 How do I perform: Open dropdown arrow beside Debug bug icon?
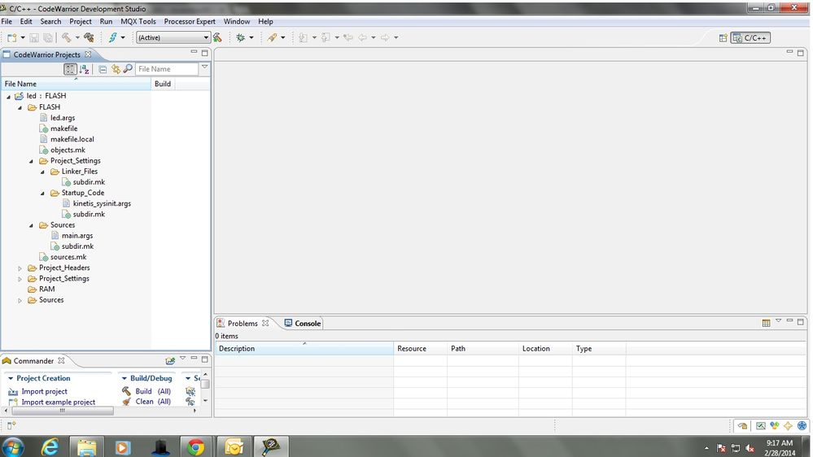pos(251,37)
